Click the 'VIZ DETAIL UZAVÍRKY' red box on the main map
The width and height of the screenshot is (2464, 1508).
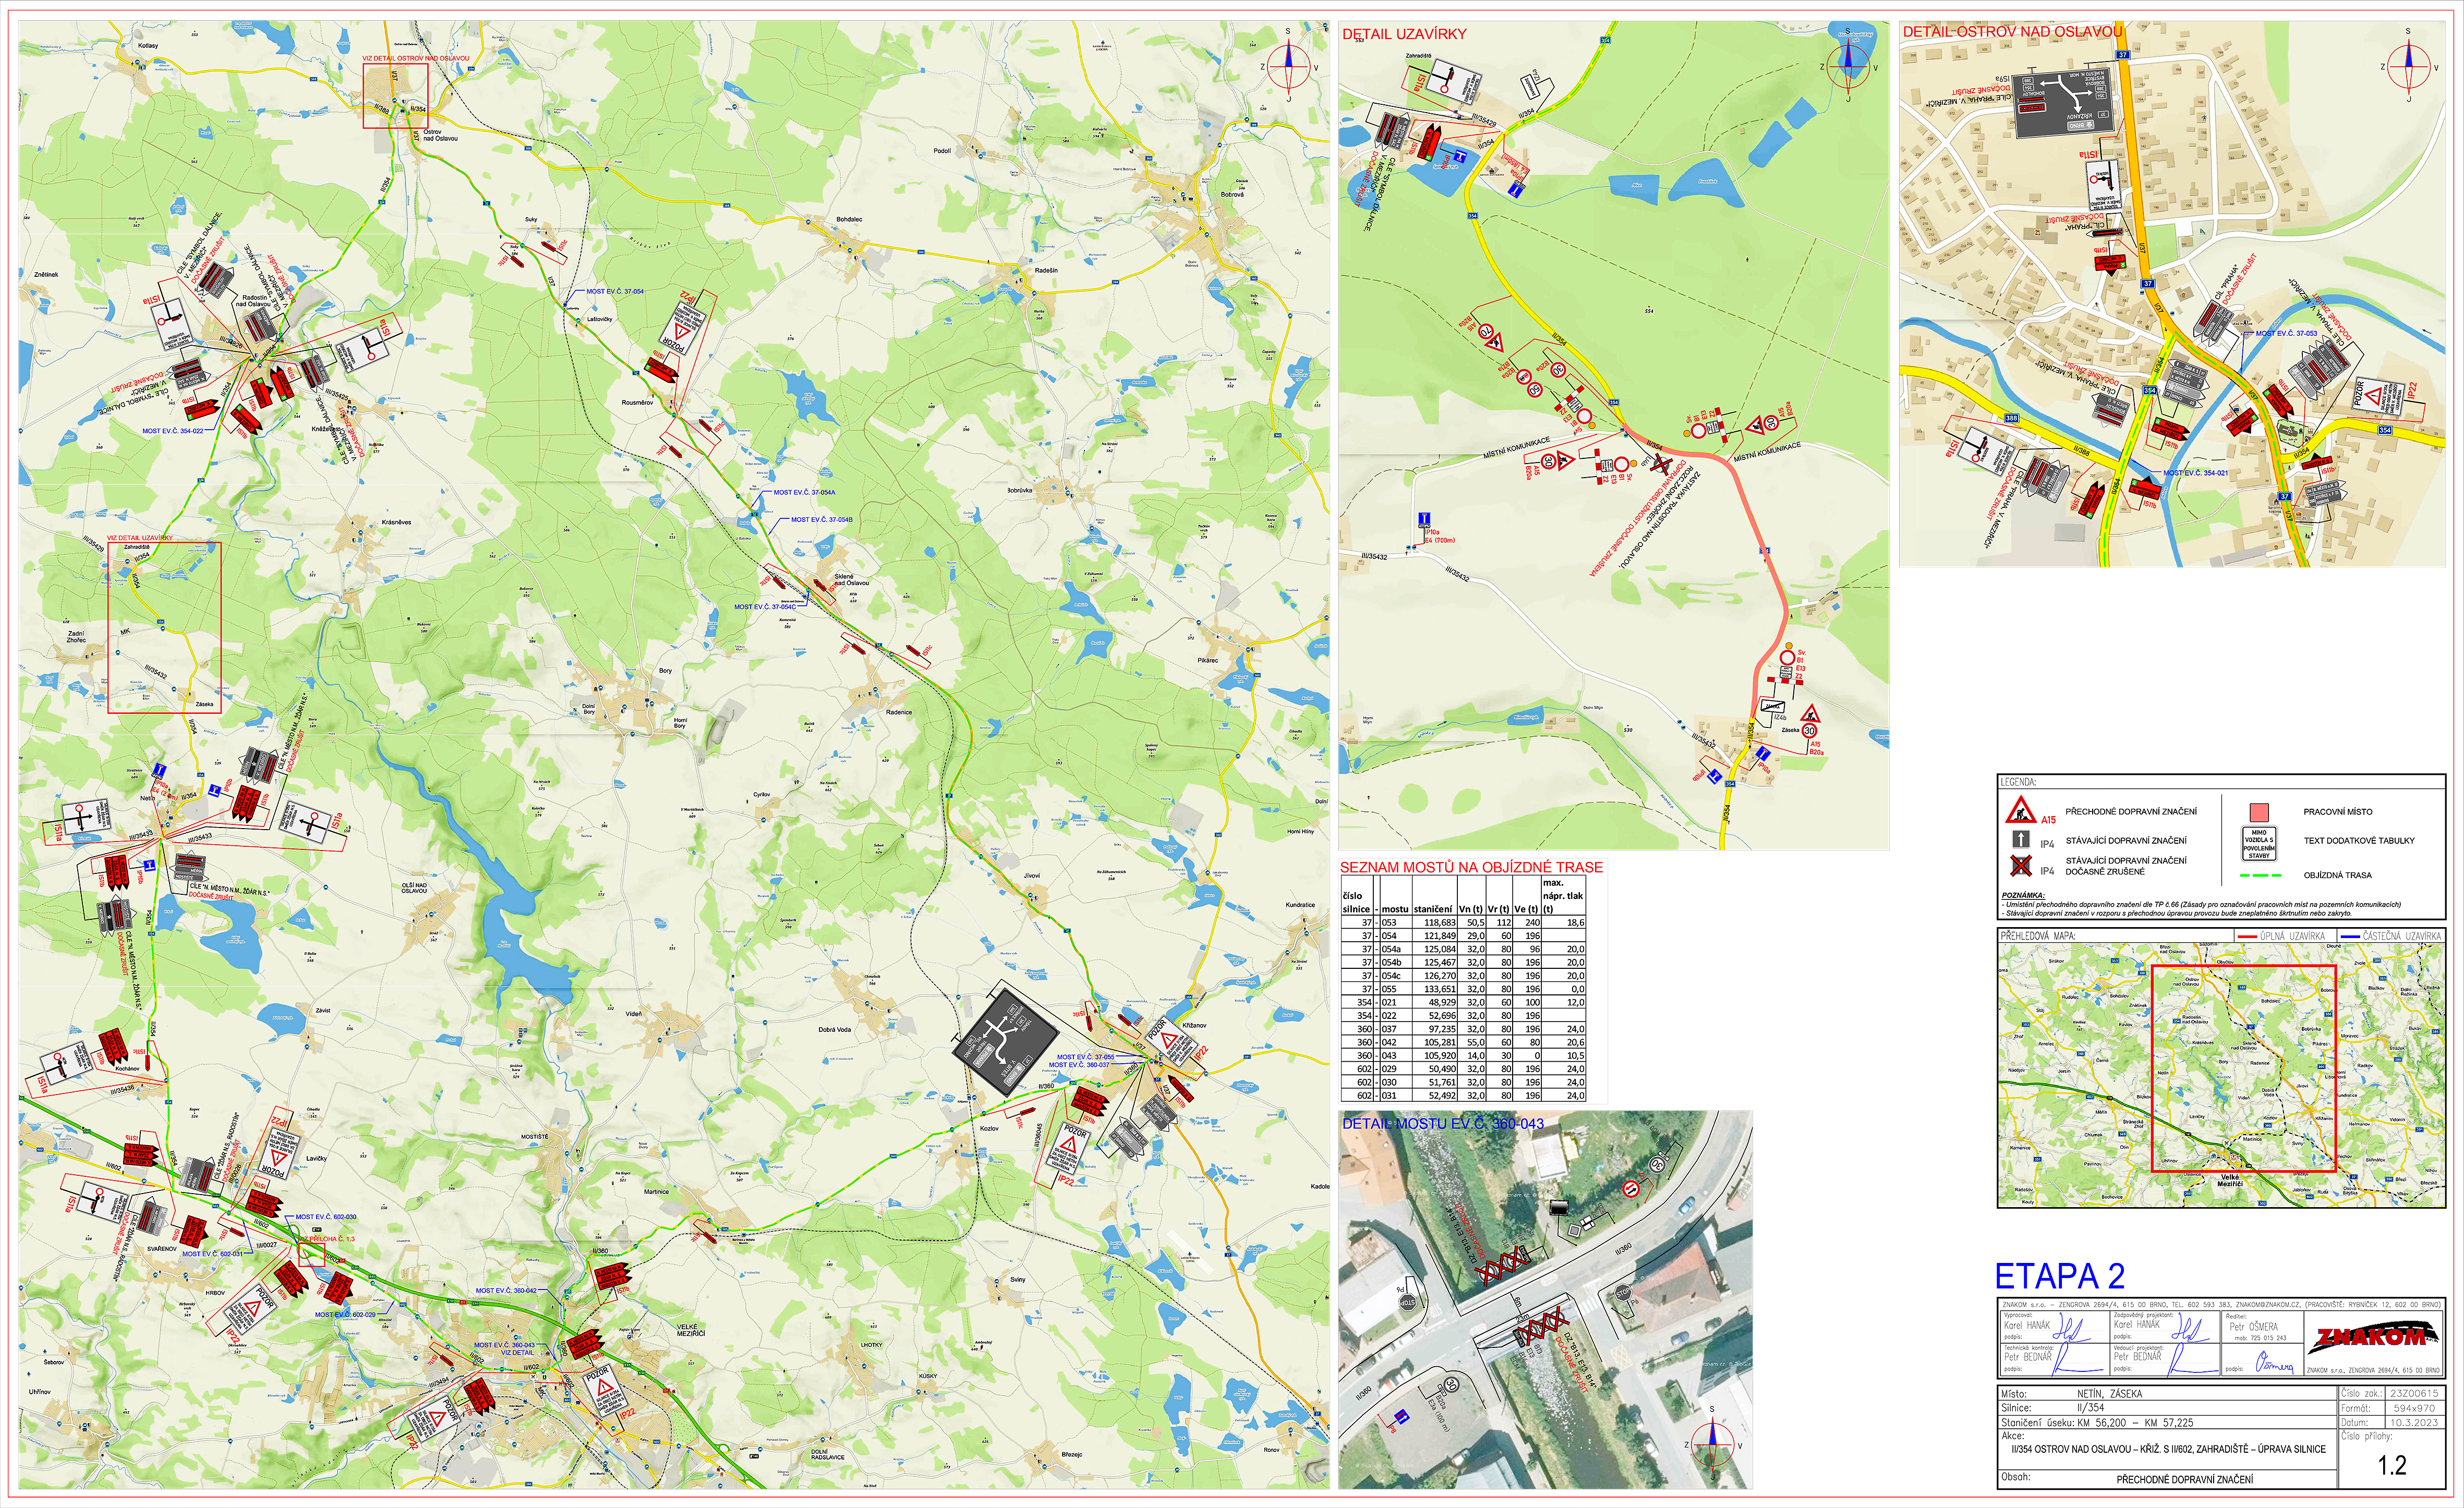click(164, 627)
